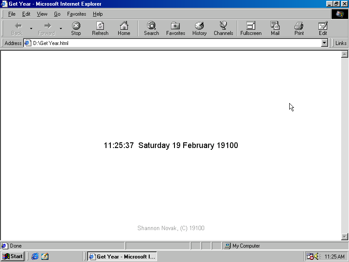Click the "Done" status bar text
This screenshot has width=349, height=262.
tap(16, 246)
